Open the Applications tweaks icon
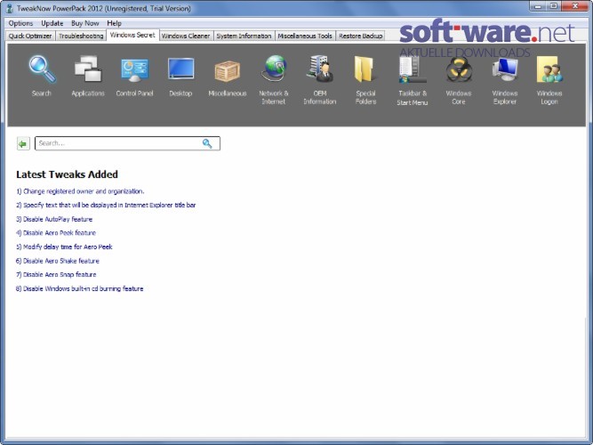This screenshot has width=593, height=445. pyautogui.click(x=88, y=69)
